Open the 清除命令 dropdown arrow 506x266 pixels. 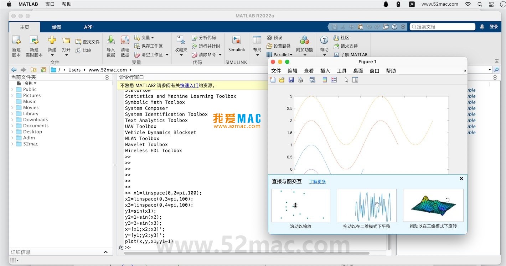click(220, 55)
